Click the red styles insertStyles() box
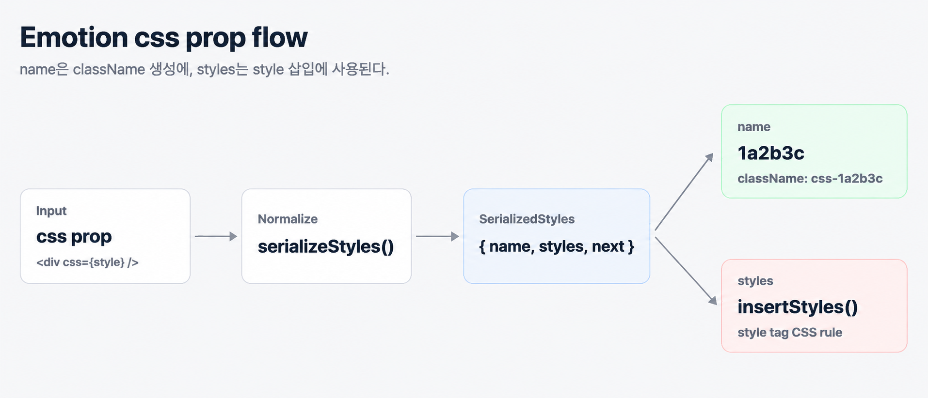 click(x=814, y=306)
